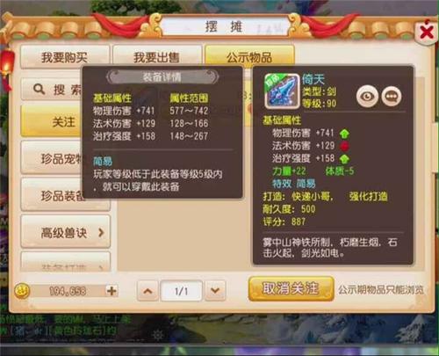
Task: Click red indicator next to 法术伤害
Action: [344, 146]
